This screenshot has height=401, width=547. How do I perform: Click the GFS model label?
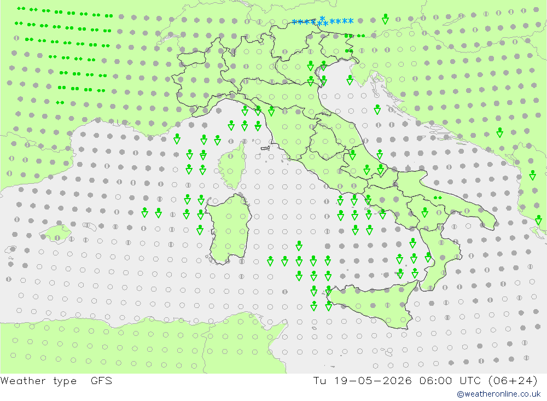[102, 381]
